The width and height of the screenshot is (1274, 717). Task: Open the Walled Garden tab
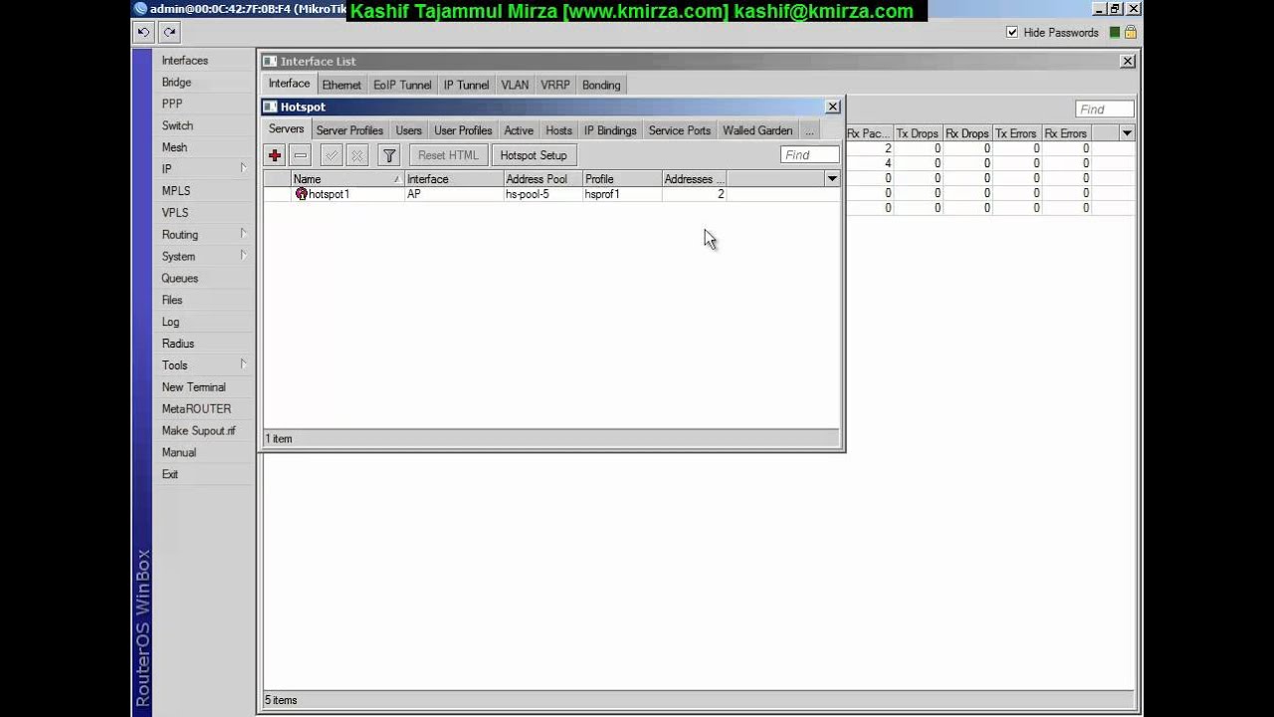point(757,130)
